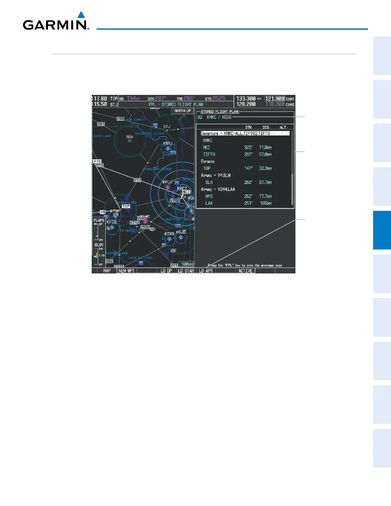
Task: Click the STJ VOR symbol
Action: click(166, 130)
